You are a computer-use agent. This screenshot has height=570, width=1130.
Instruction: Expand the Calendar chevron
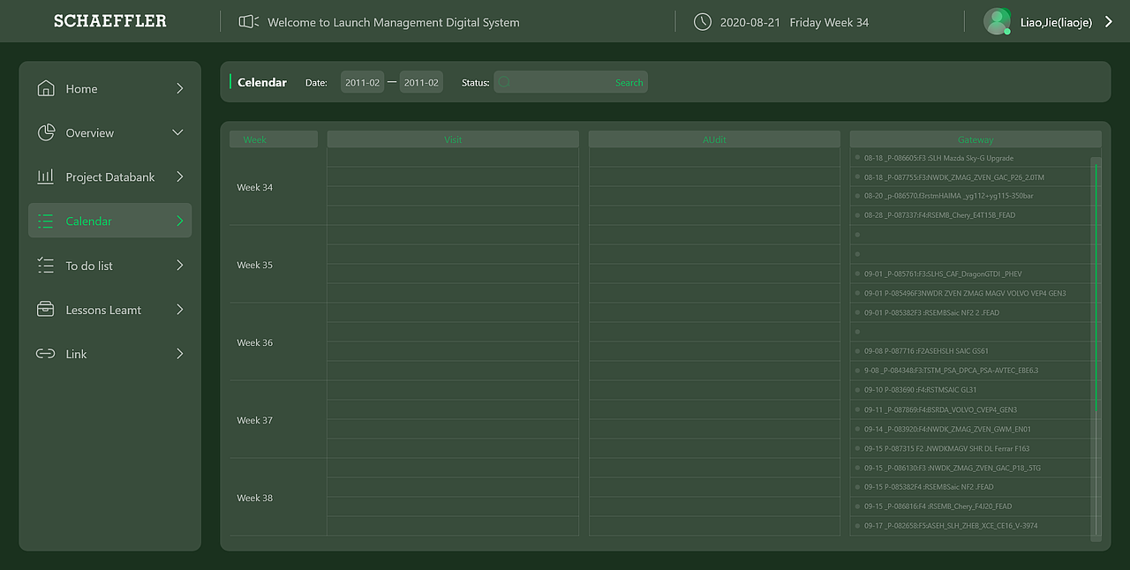(x=180, y=221)
